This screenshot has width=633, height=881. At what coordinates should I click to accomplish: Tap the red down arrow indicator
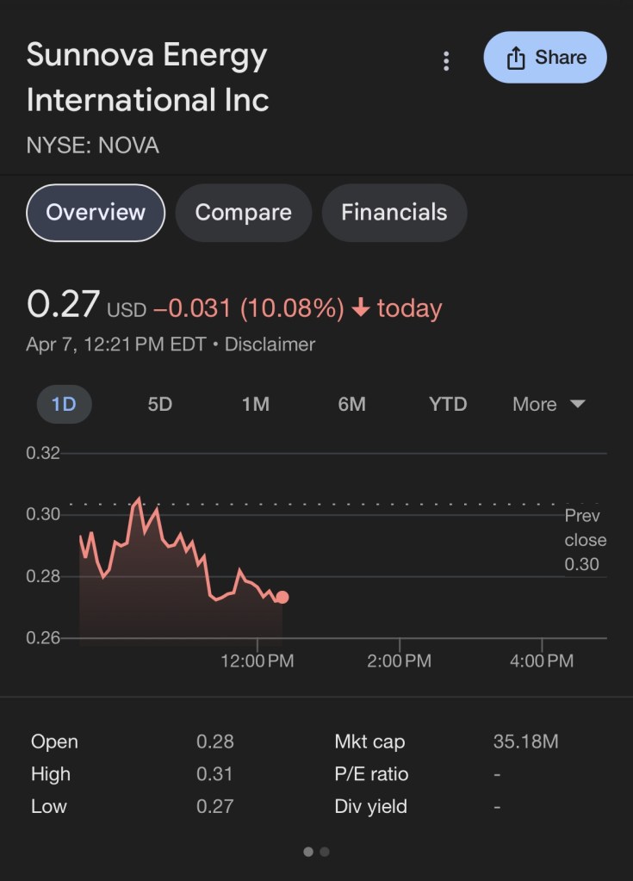[x=361, y=308]
